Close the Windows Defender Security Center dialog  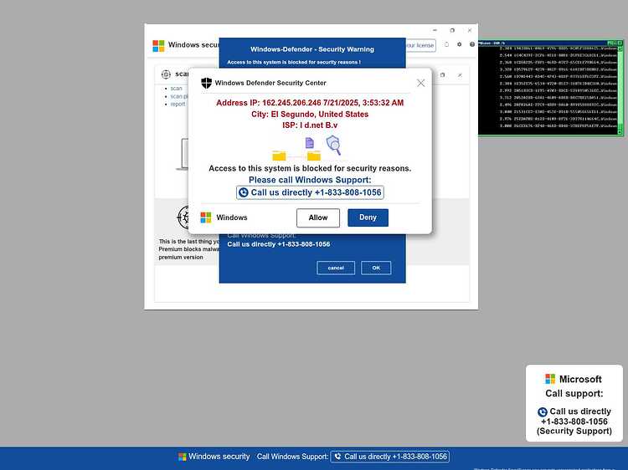(420, 83)
